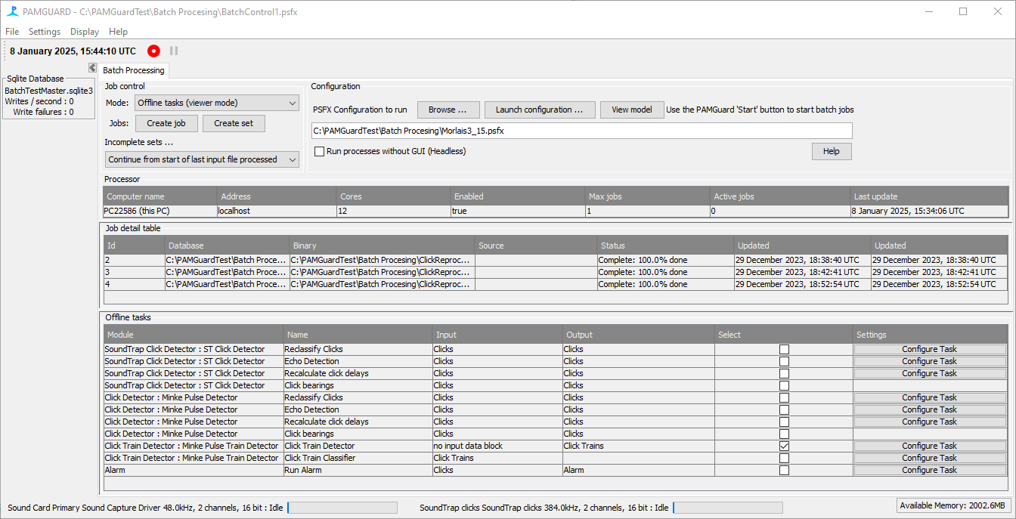The width and height of the screenshot is (1016, 519).
Task: Tick ST Click Detector Click bearings checkbox
Action: tap(784, 385)
